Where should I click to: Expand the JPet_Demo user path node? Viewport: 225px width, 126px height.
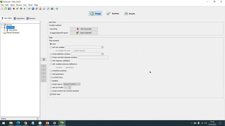click(5, 30)
